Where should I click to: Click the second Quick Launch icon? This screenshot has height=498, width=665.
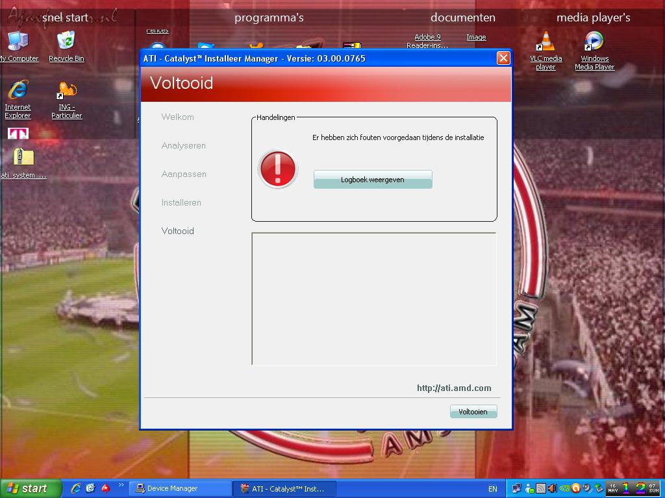point(90,488)
